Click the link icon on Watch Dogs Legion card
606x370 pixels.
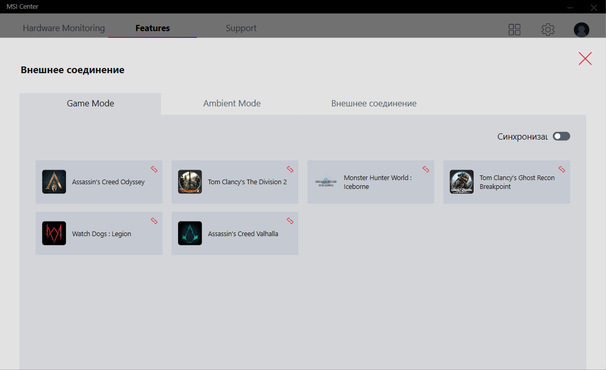point(154,221)
